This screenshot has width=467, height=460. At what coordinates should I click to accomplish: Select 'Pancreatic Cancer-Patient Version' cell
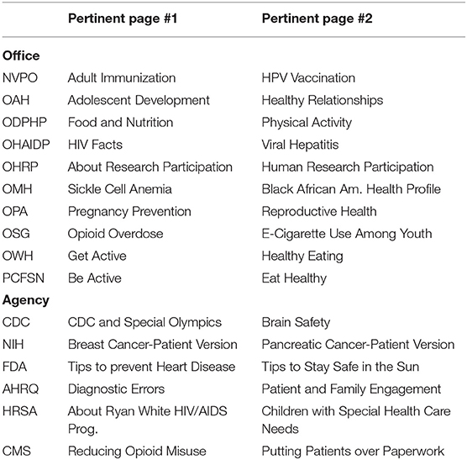coord(358,345)
